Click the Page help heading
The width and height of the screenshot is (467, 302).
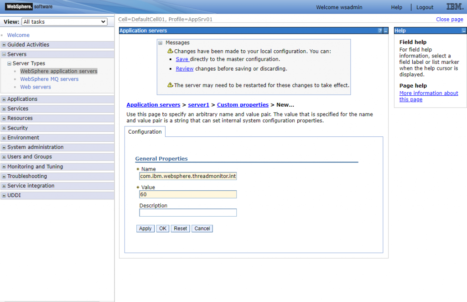(413, 86)
